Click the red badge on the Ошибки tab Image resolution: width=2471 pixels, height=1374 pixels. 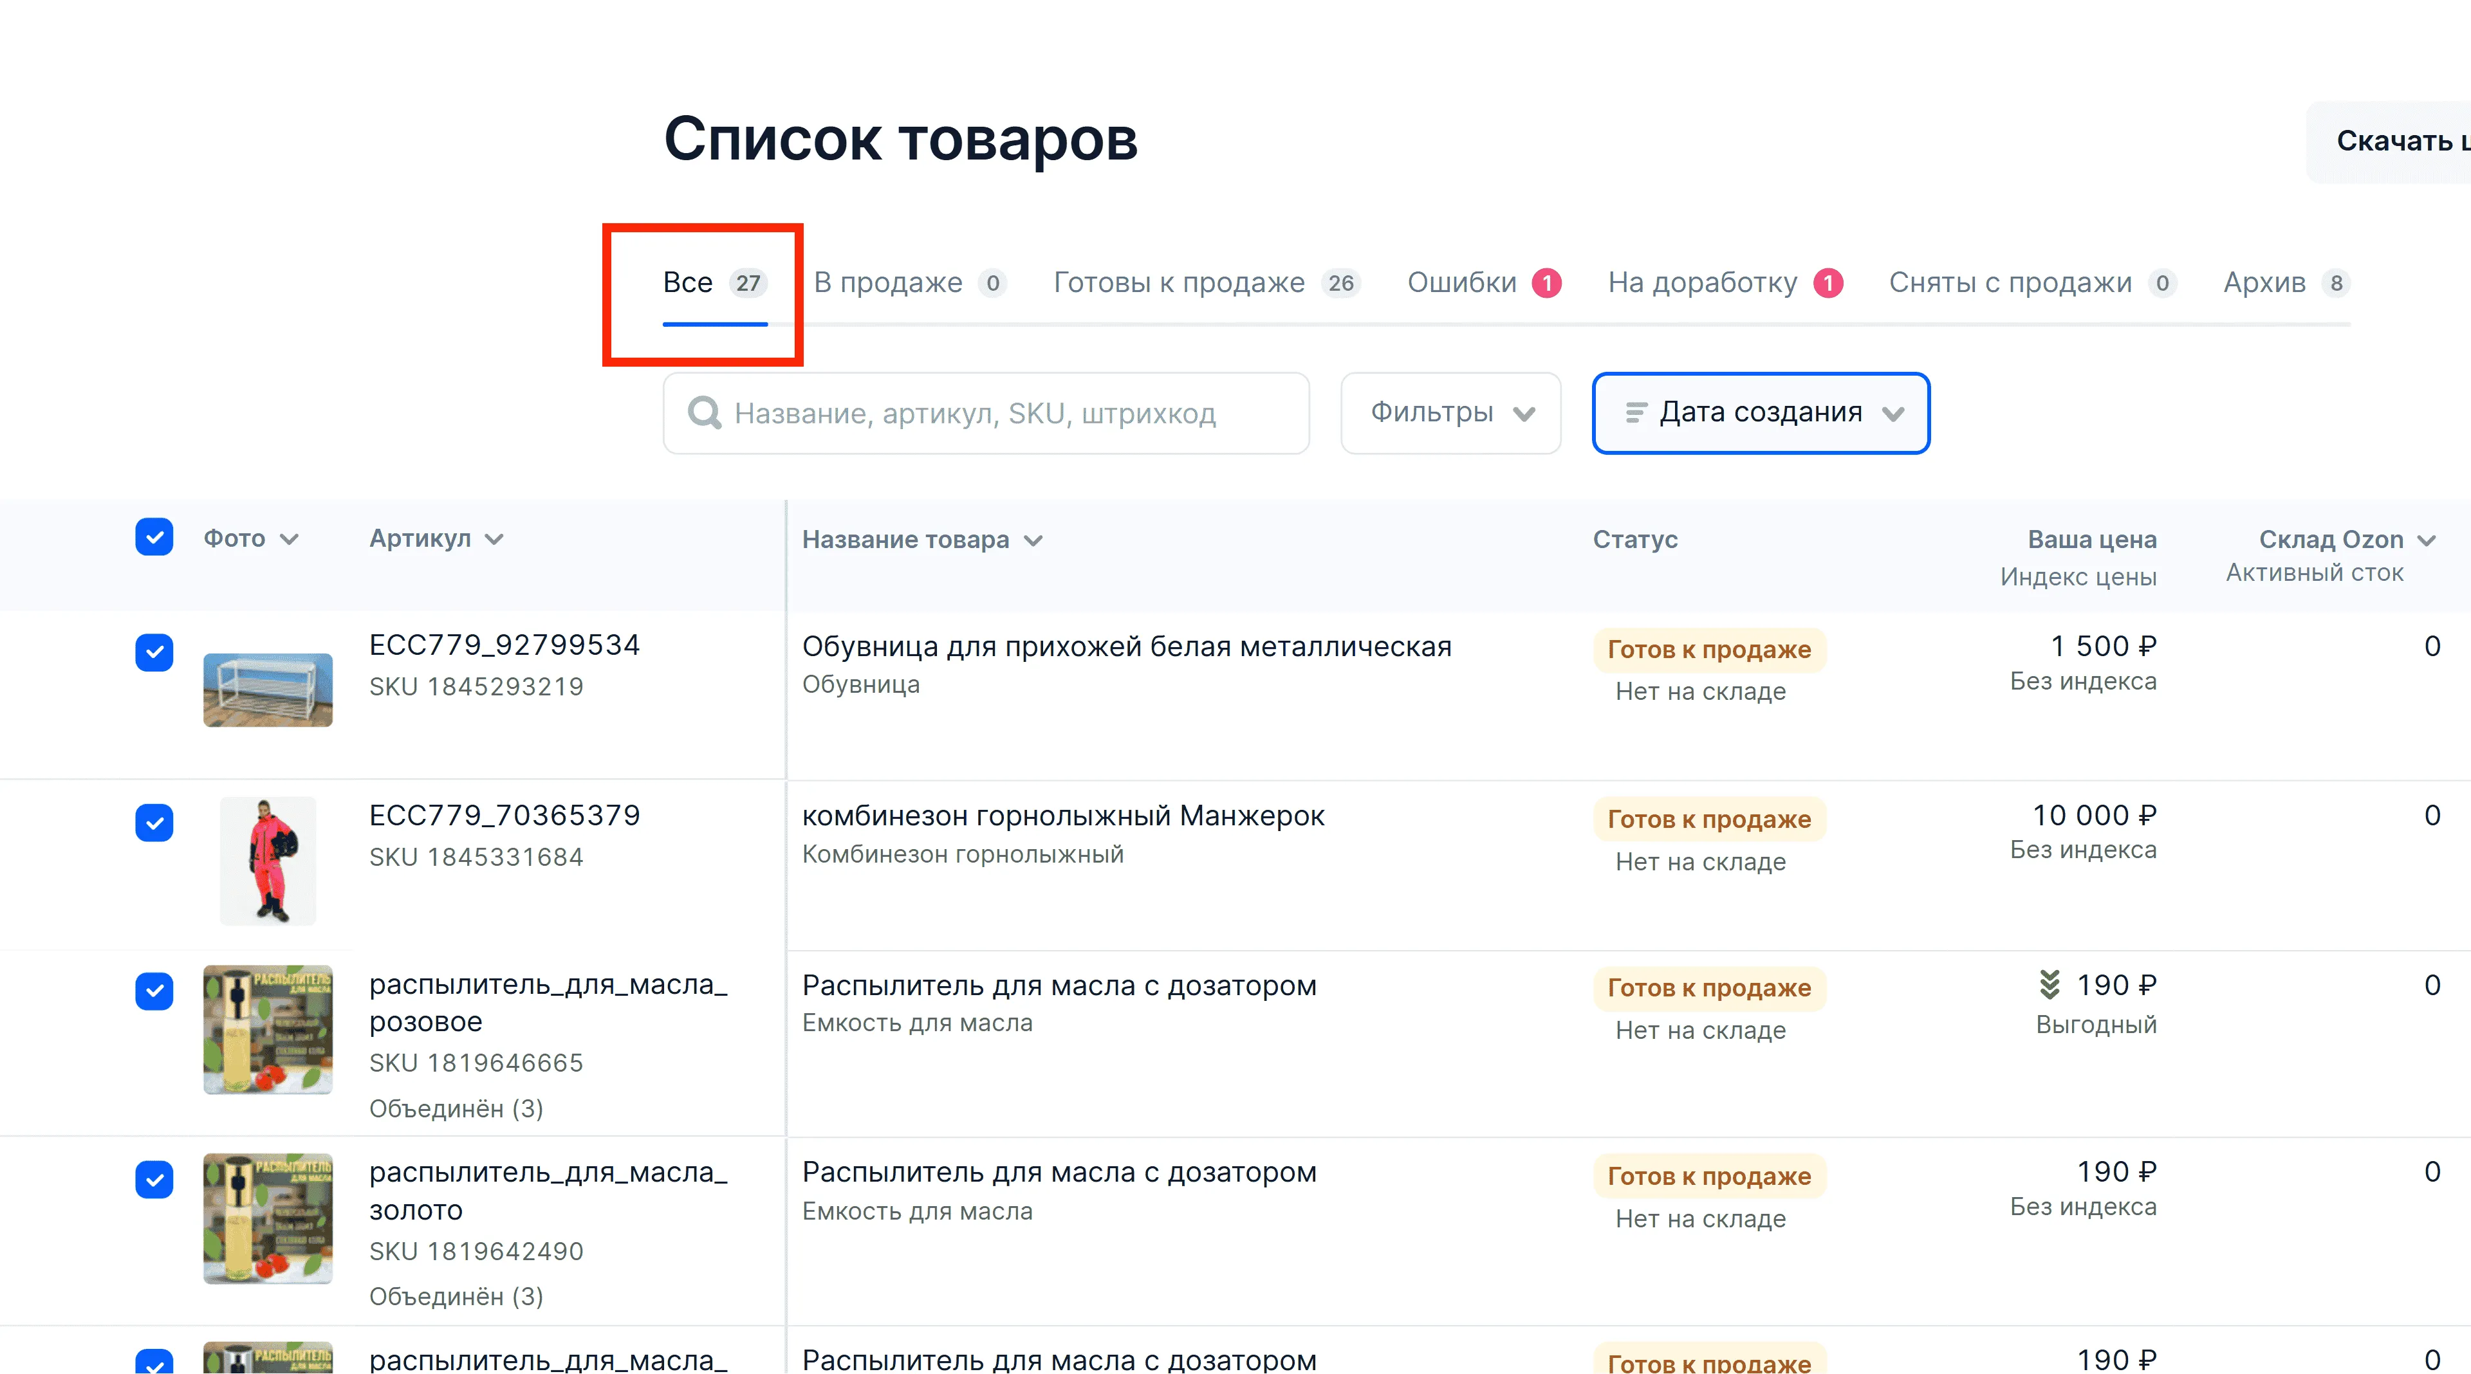[x=1546, y=283]
